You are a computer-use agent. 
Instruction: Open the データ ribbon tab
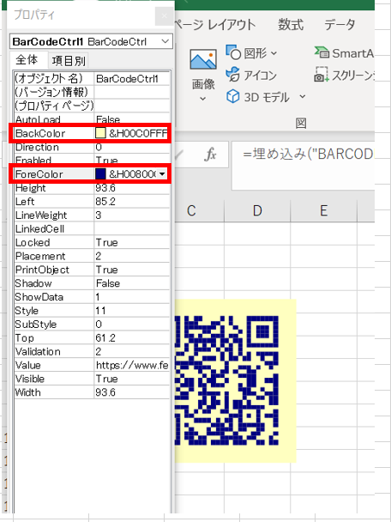point(340,24)
